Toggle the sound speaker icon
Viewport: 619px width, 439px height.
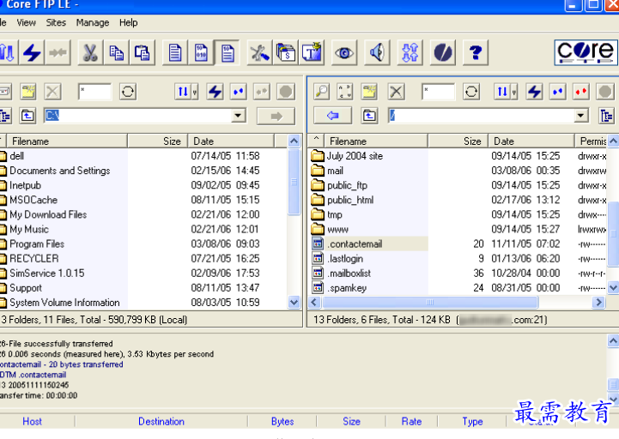377,52
